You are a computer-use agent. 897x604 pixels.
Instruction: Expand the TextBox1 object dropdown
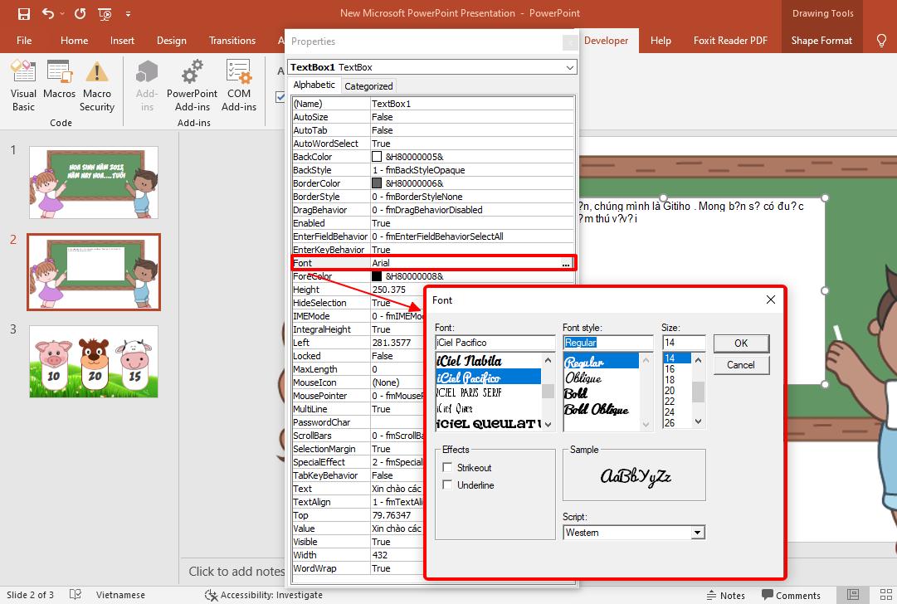pos(569,67)
